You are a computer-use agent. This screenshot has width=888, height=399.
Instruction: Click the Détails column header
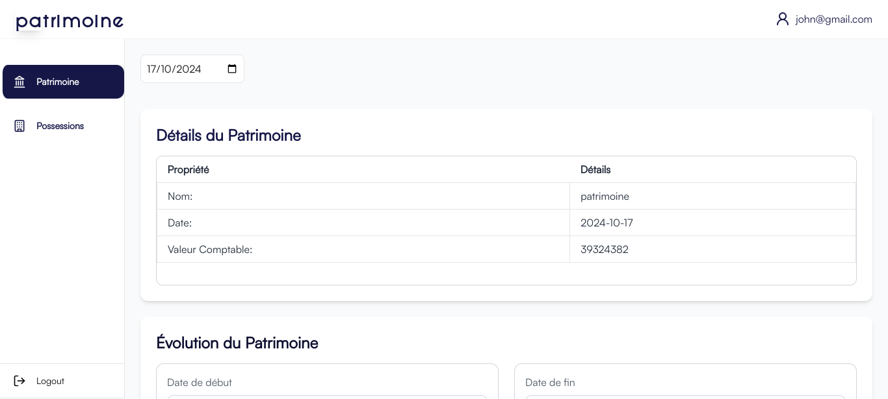tap(595, 169)
